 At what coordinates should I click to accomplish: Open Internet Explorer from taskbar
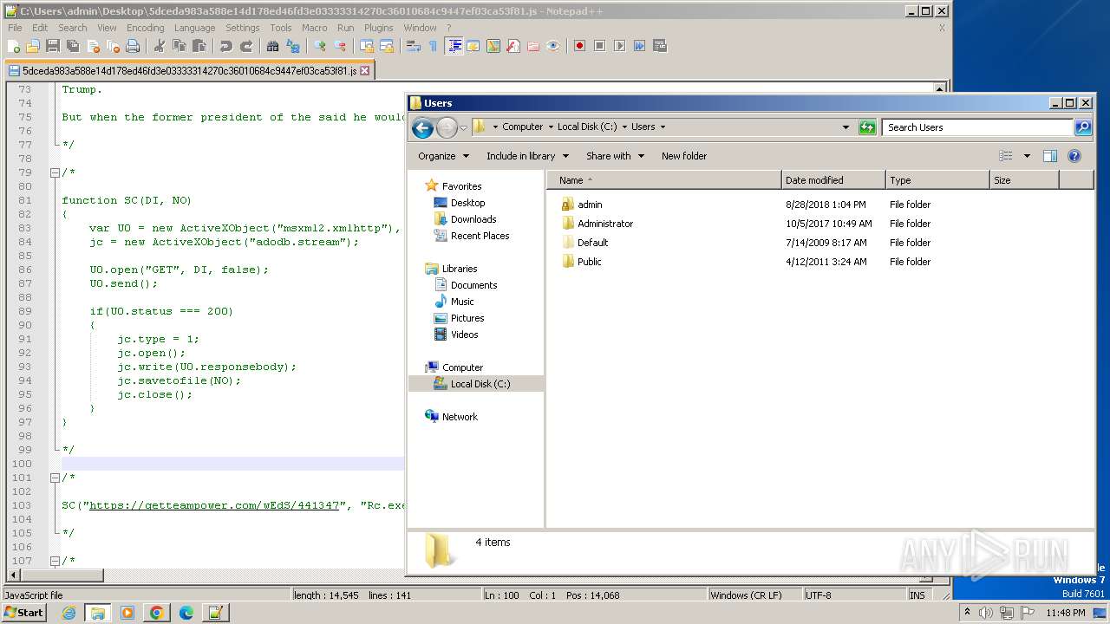point(69,613)
